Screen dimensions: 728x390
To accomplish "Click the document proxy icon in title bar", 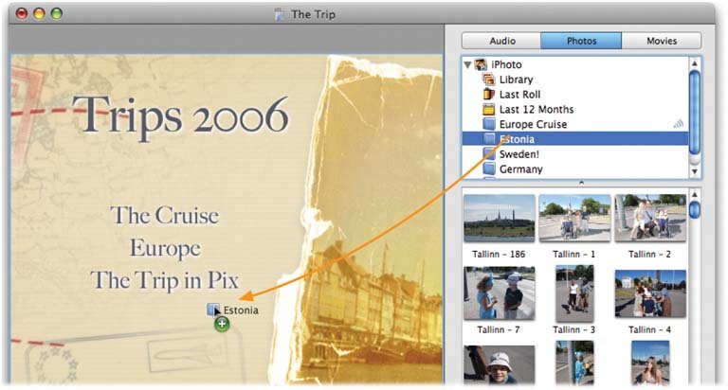I will click(278, 14).
